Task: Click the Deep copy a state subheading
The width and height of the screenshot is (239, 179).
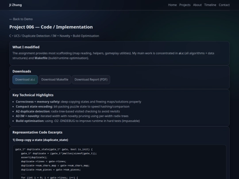Action: point(40,140)
